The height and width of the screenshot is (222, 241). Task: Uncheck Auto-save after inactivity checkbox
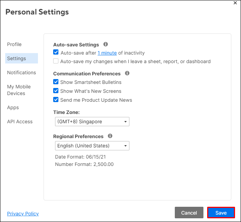(56, 53)
